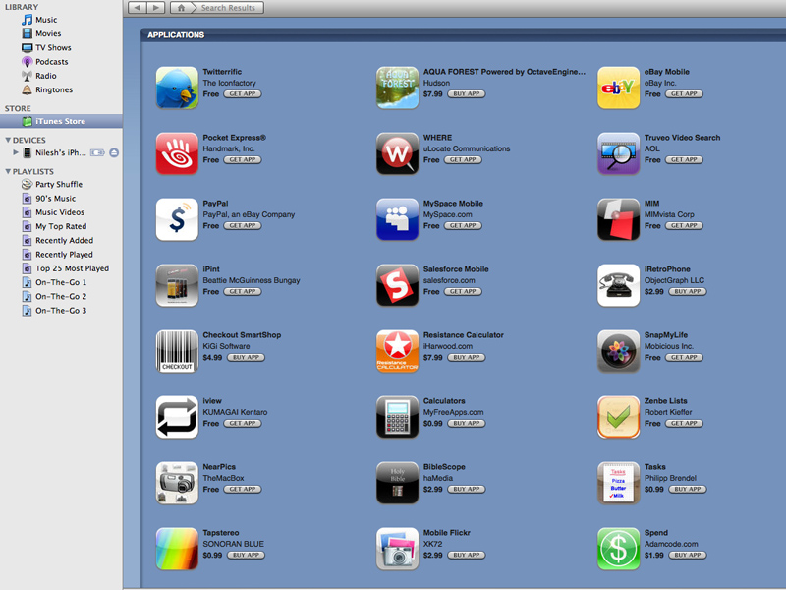786x590 pixels.
Task: Open the Tasks app icon
Action: click(x=619, y=483)
